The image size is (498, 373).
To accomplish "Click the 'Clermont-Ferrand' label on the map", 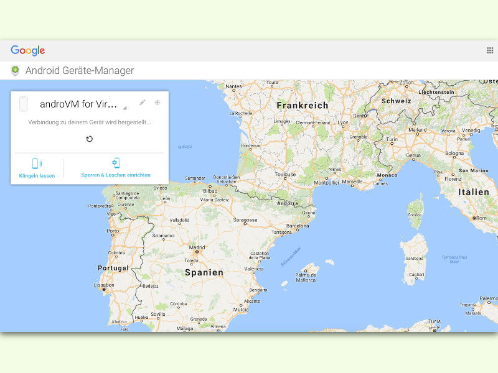I will click(x=313, y=122).
